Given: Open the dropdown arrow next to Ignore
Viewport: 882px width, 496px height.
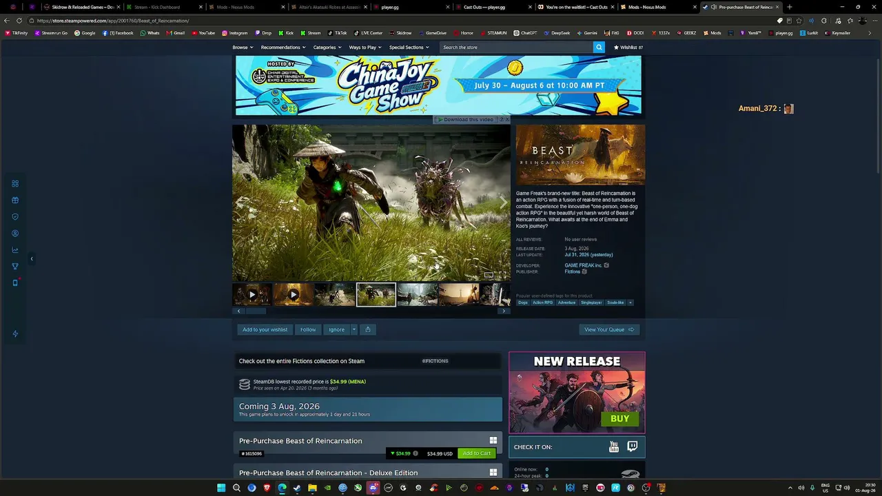Looking at the screenshot, I should click(x=354, y=329).
